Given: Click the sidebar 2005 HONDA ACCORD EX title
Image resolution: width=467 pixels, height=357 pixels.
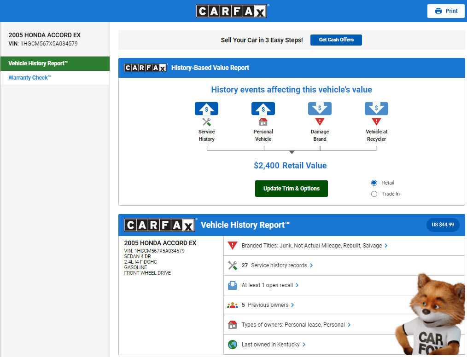Looking at the screenshot, I should click(x=44, y=35).
